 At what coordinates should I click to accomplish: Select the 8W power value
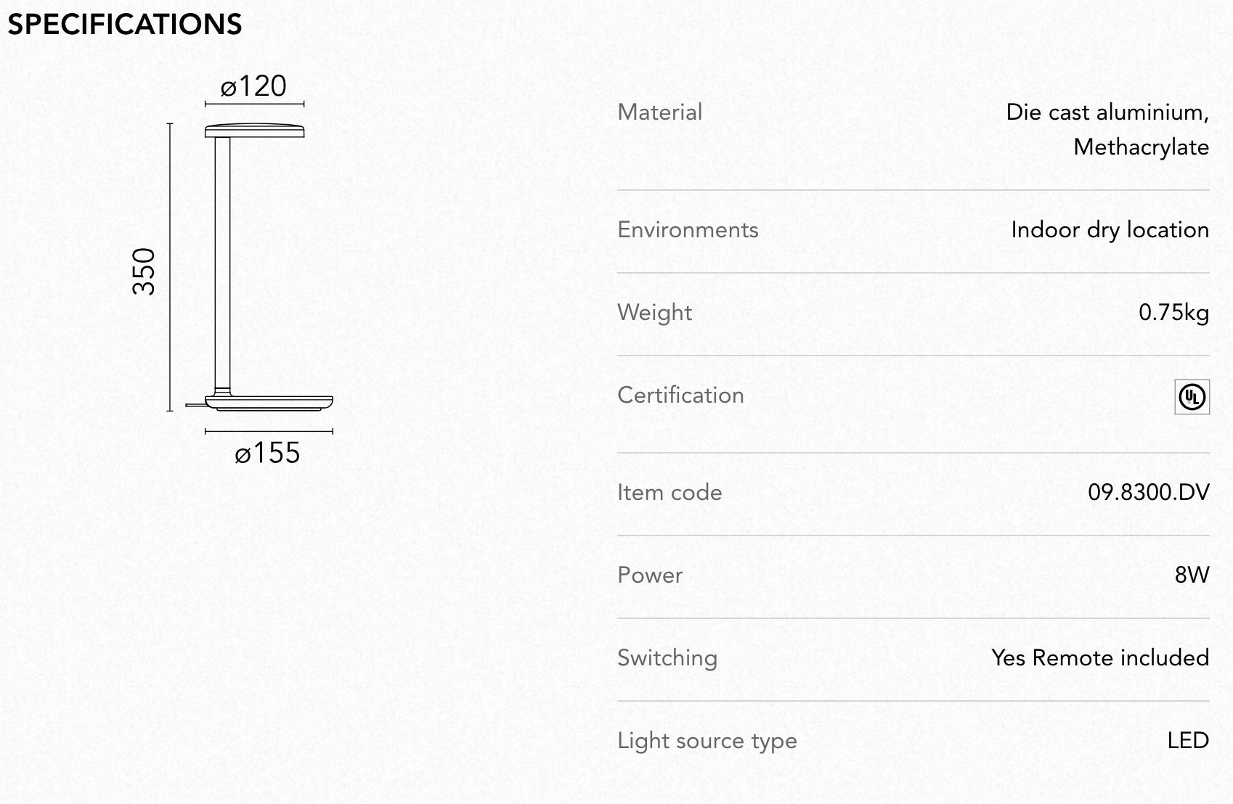point(1192,575)
